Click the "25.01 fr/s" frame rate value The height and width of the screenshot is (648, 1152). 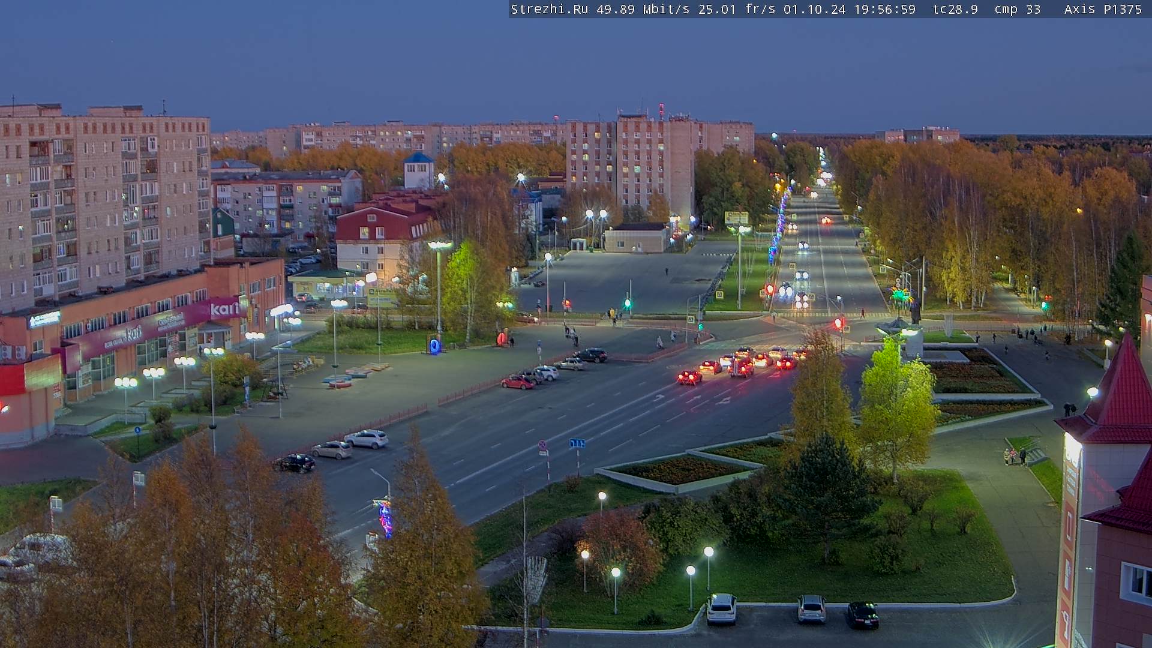point(737,9)
